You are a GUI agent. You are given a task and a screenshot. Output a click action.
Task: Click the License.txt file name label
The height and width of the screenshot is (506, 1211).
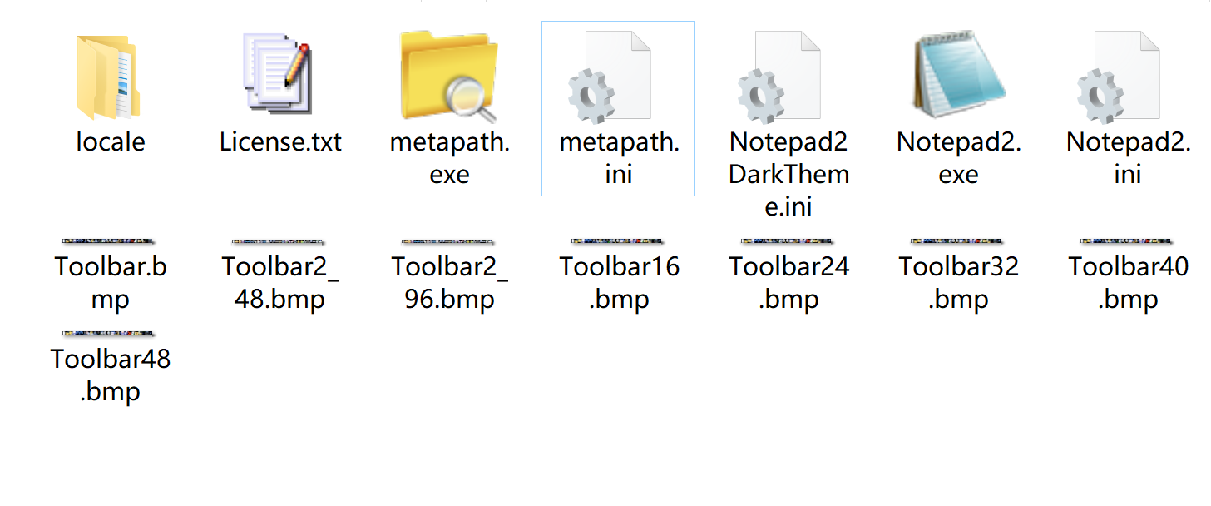tap(280, 141)
